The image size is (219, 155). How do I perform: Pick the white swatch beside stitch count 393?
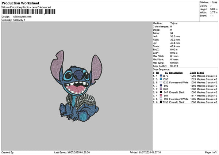pos(161,99)
